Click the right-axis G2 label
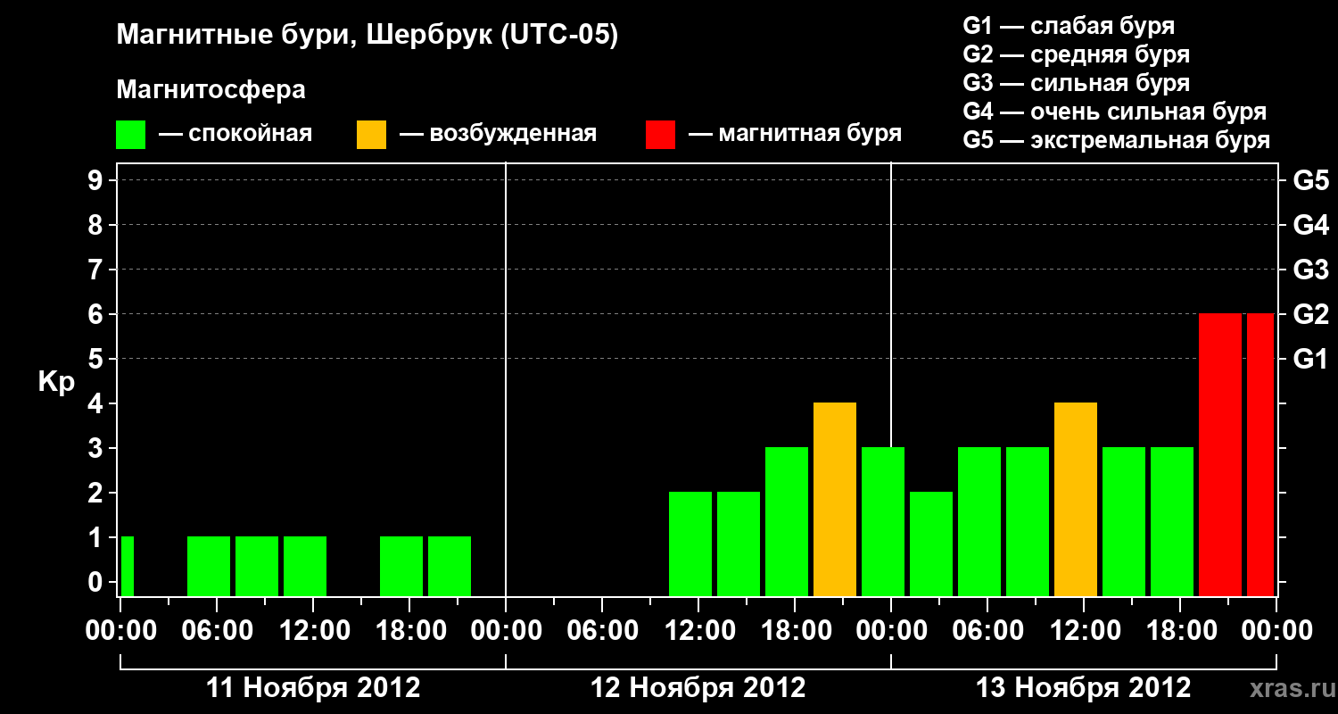 click(1311, 314)
